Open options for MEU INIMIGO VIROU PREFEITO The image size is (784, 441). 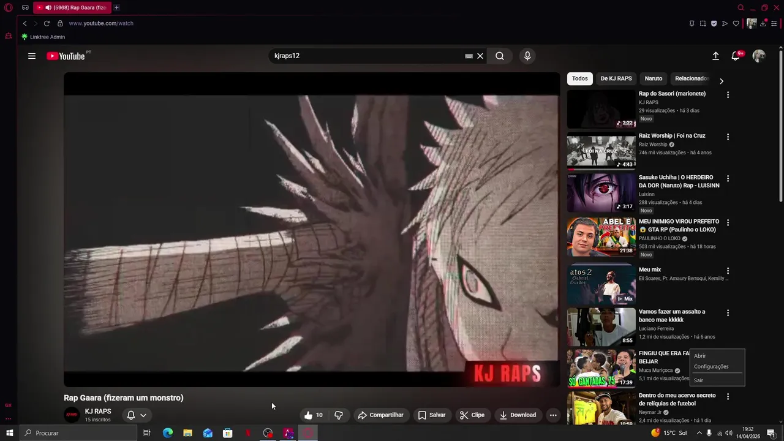[x=728, y=223]
